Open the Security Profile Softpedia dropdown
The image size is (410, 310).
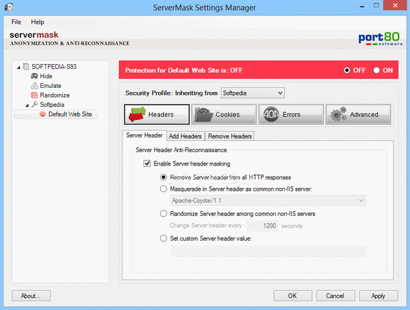pos(253,93)
